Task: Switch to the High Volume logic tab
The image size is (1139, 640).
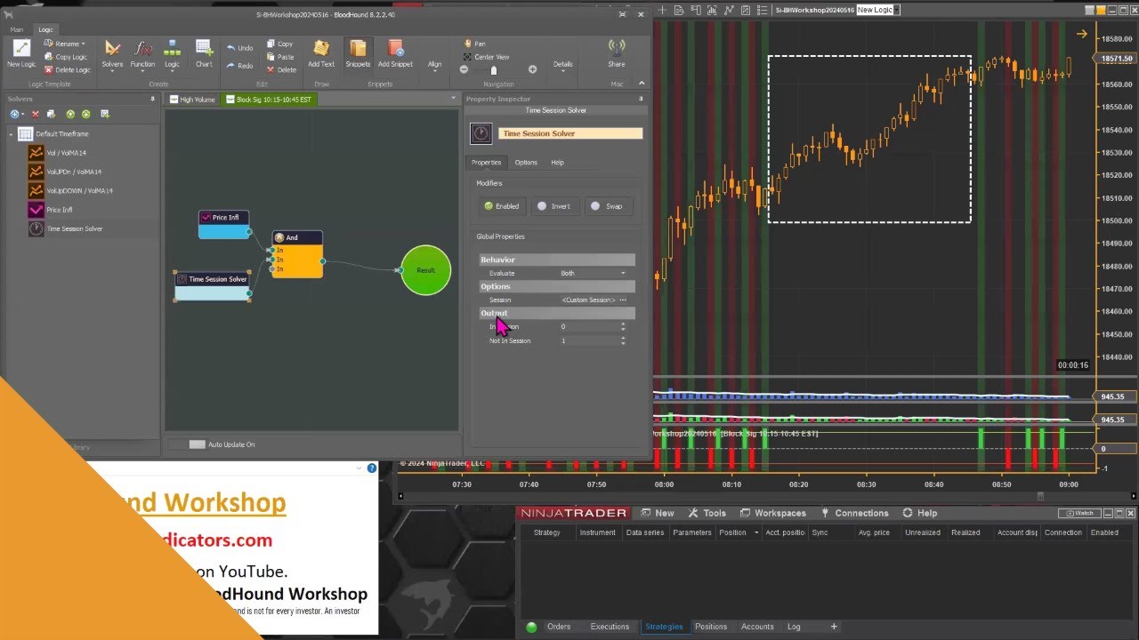Action: point(192,100)
